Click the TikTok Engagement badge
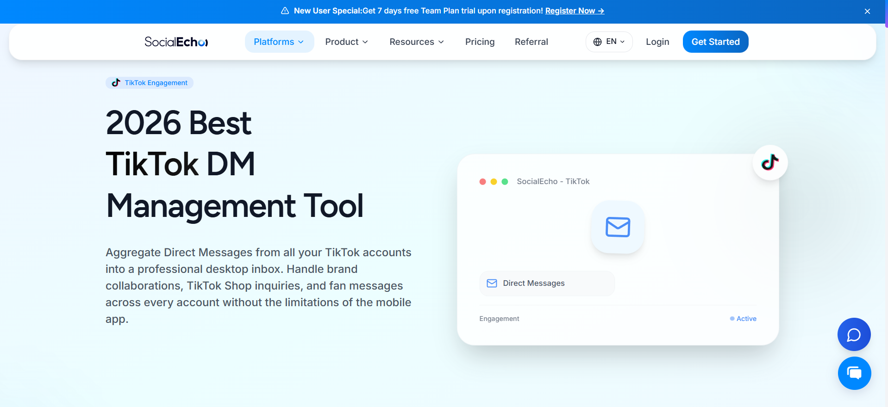 coord(150,83)
